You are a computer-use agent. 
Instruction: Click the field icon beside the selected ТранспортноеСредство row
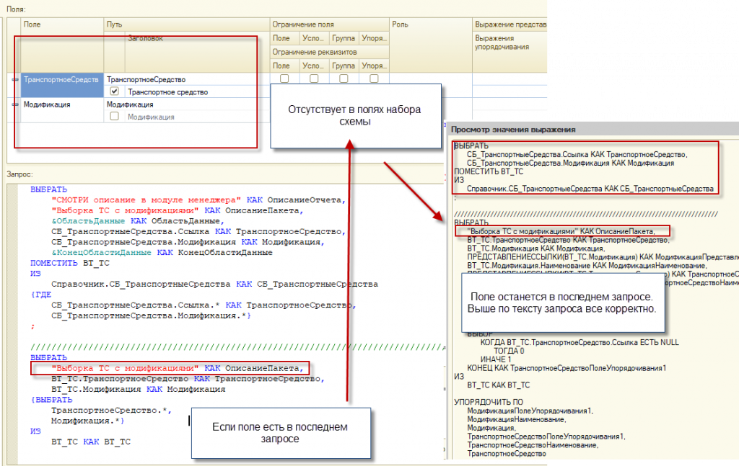(x=15, y=79)
